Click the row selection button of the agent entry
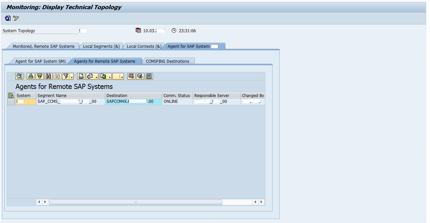The image size is (430, 223). (11, 101)
